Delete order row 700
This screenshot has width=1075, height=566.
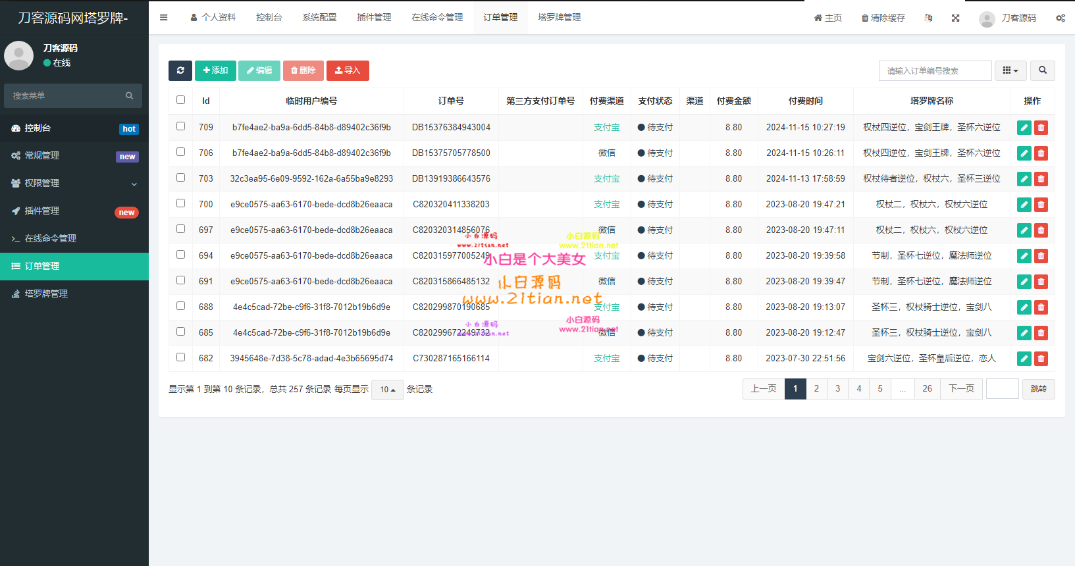point(1041,205)
